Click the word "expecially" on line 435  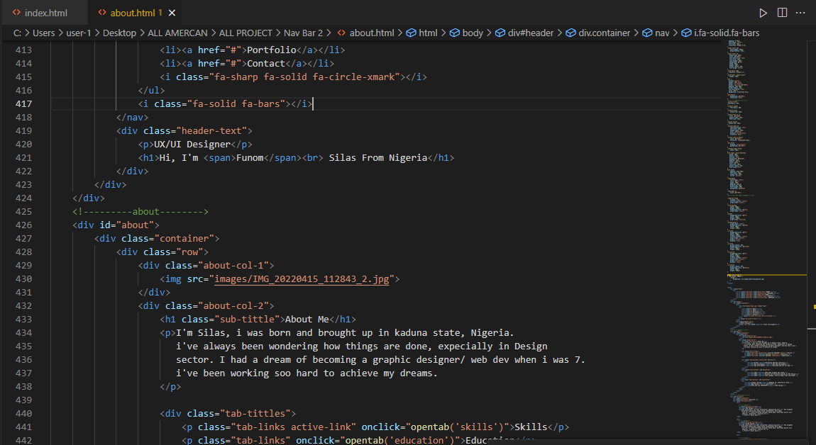click(x=465, y=347)
